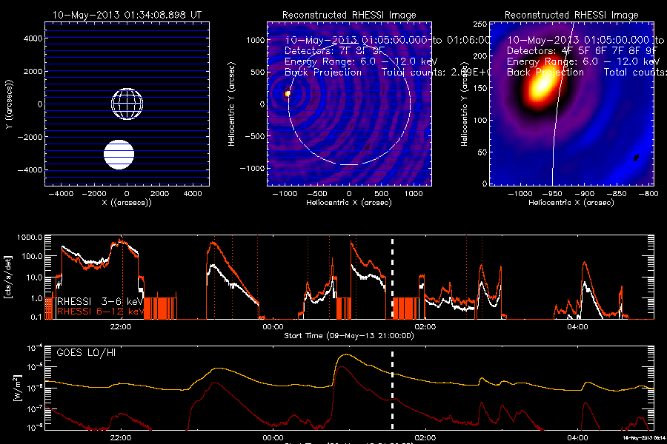The height and width of the screenshot is (444, 667).
Task: Click the white dashed time marker in the GOES plot
Action: coord(392,390)
